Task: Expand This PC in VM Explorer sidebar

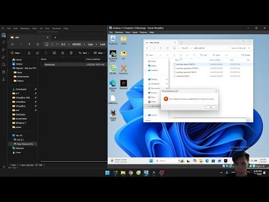Action: click(146, 115)
